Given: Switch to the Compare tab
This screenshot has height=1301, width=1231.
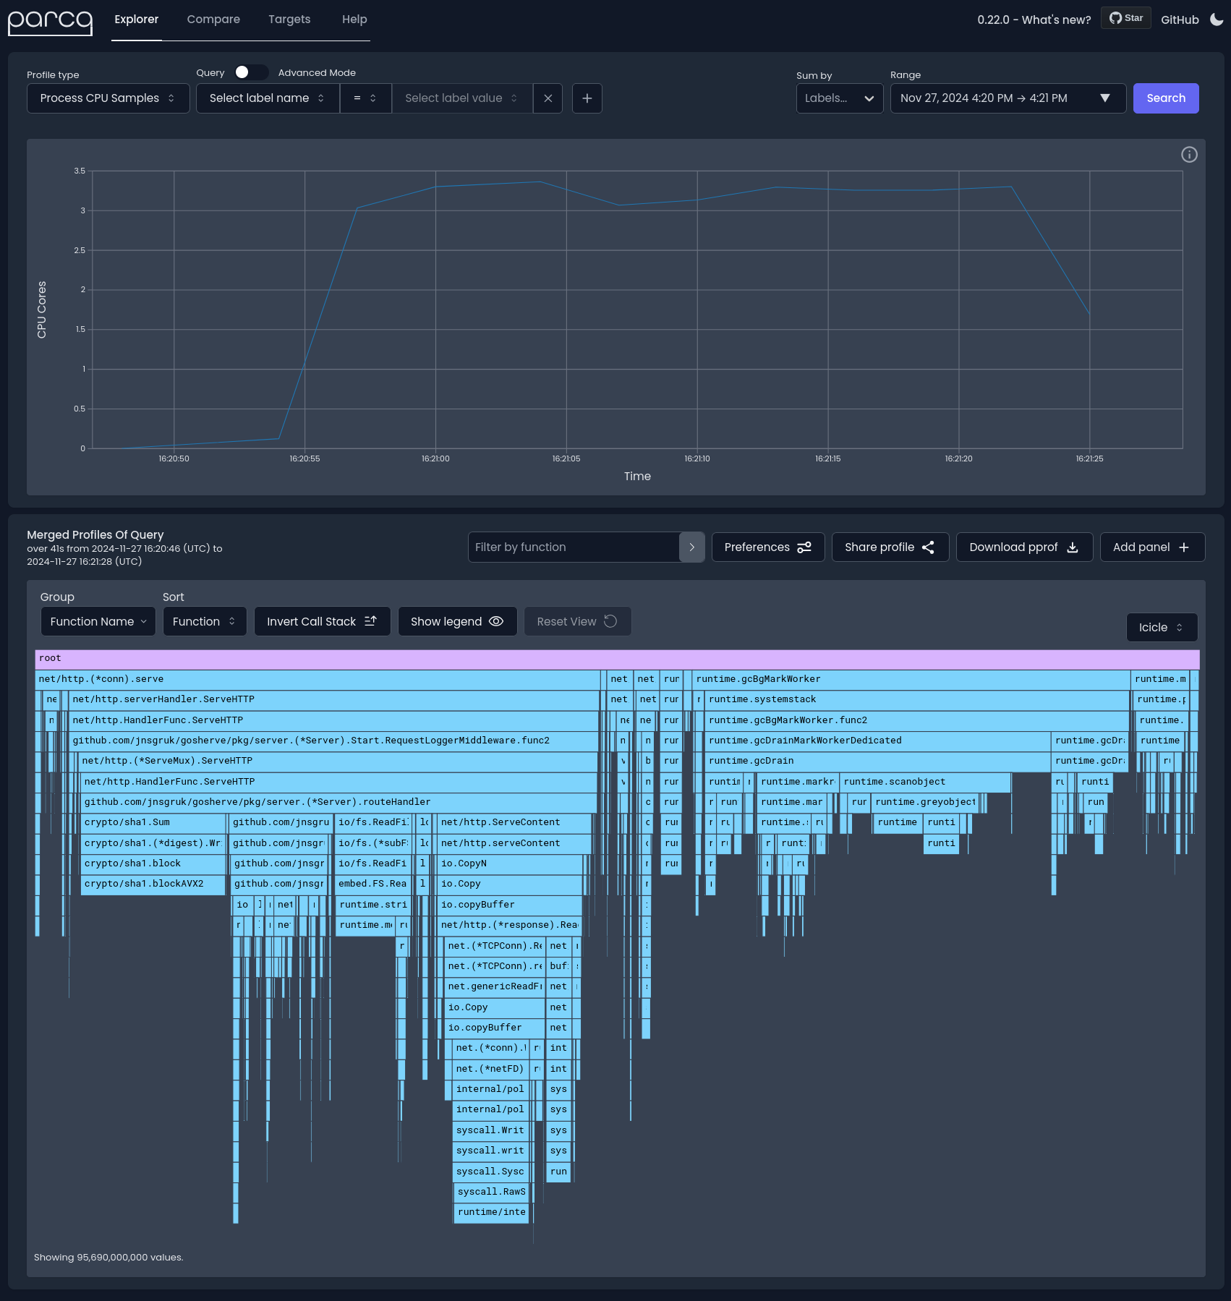Looking at the screenshot, I should coord(213,20).
